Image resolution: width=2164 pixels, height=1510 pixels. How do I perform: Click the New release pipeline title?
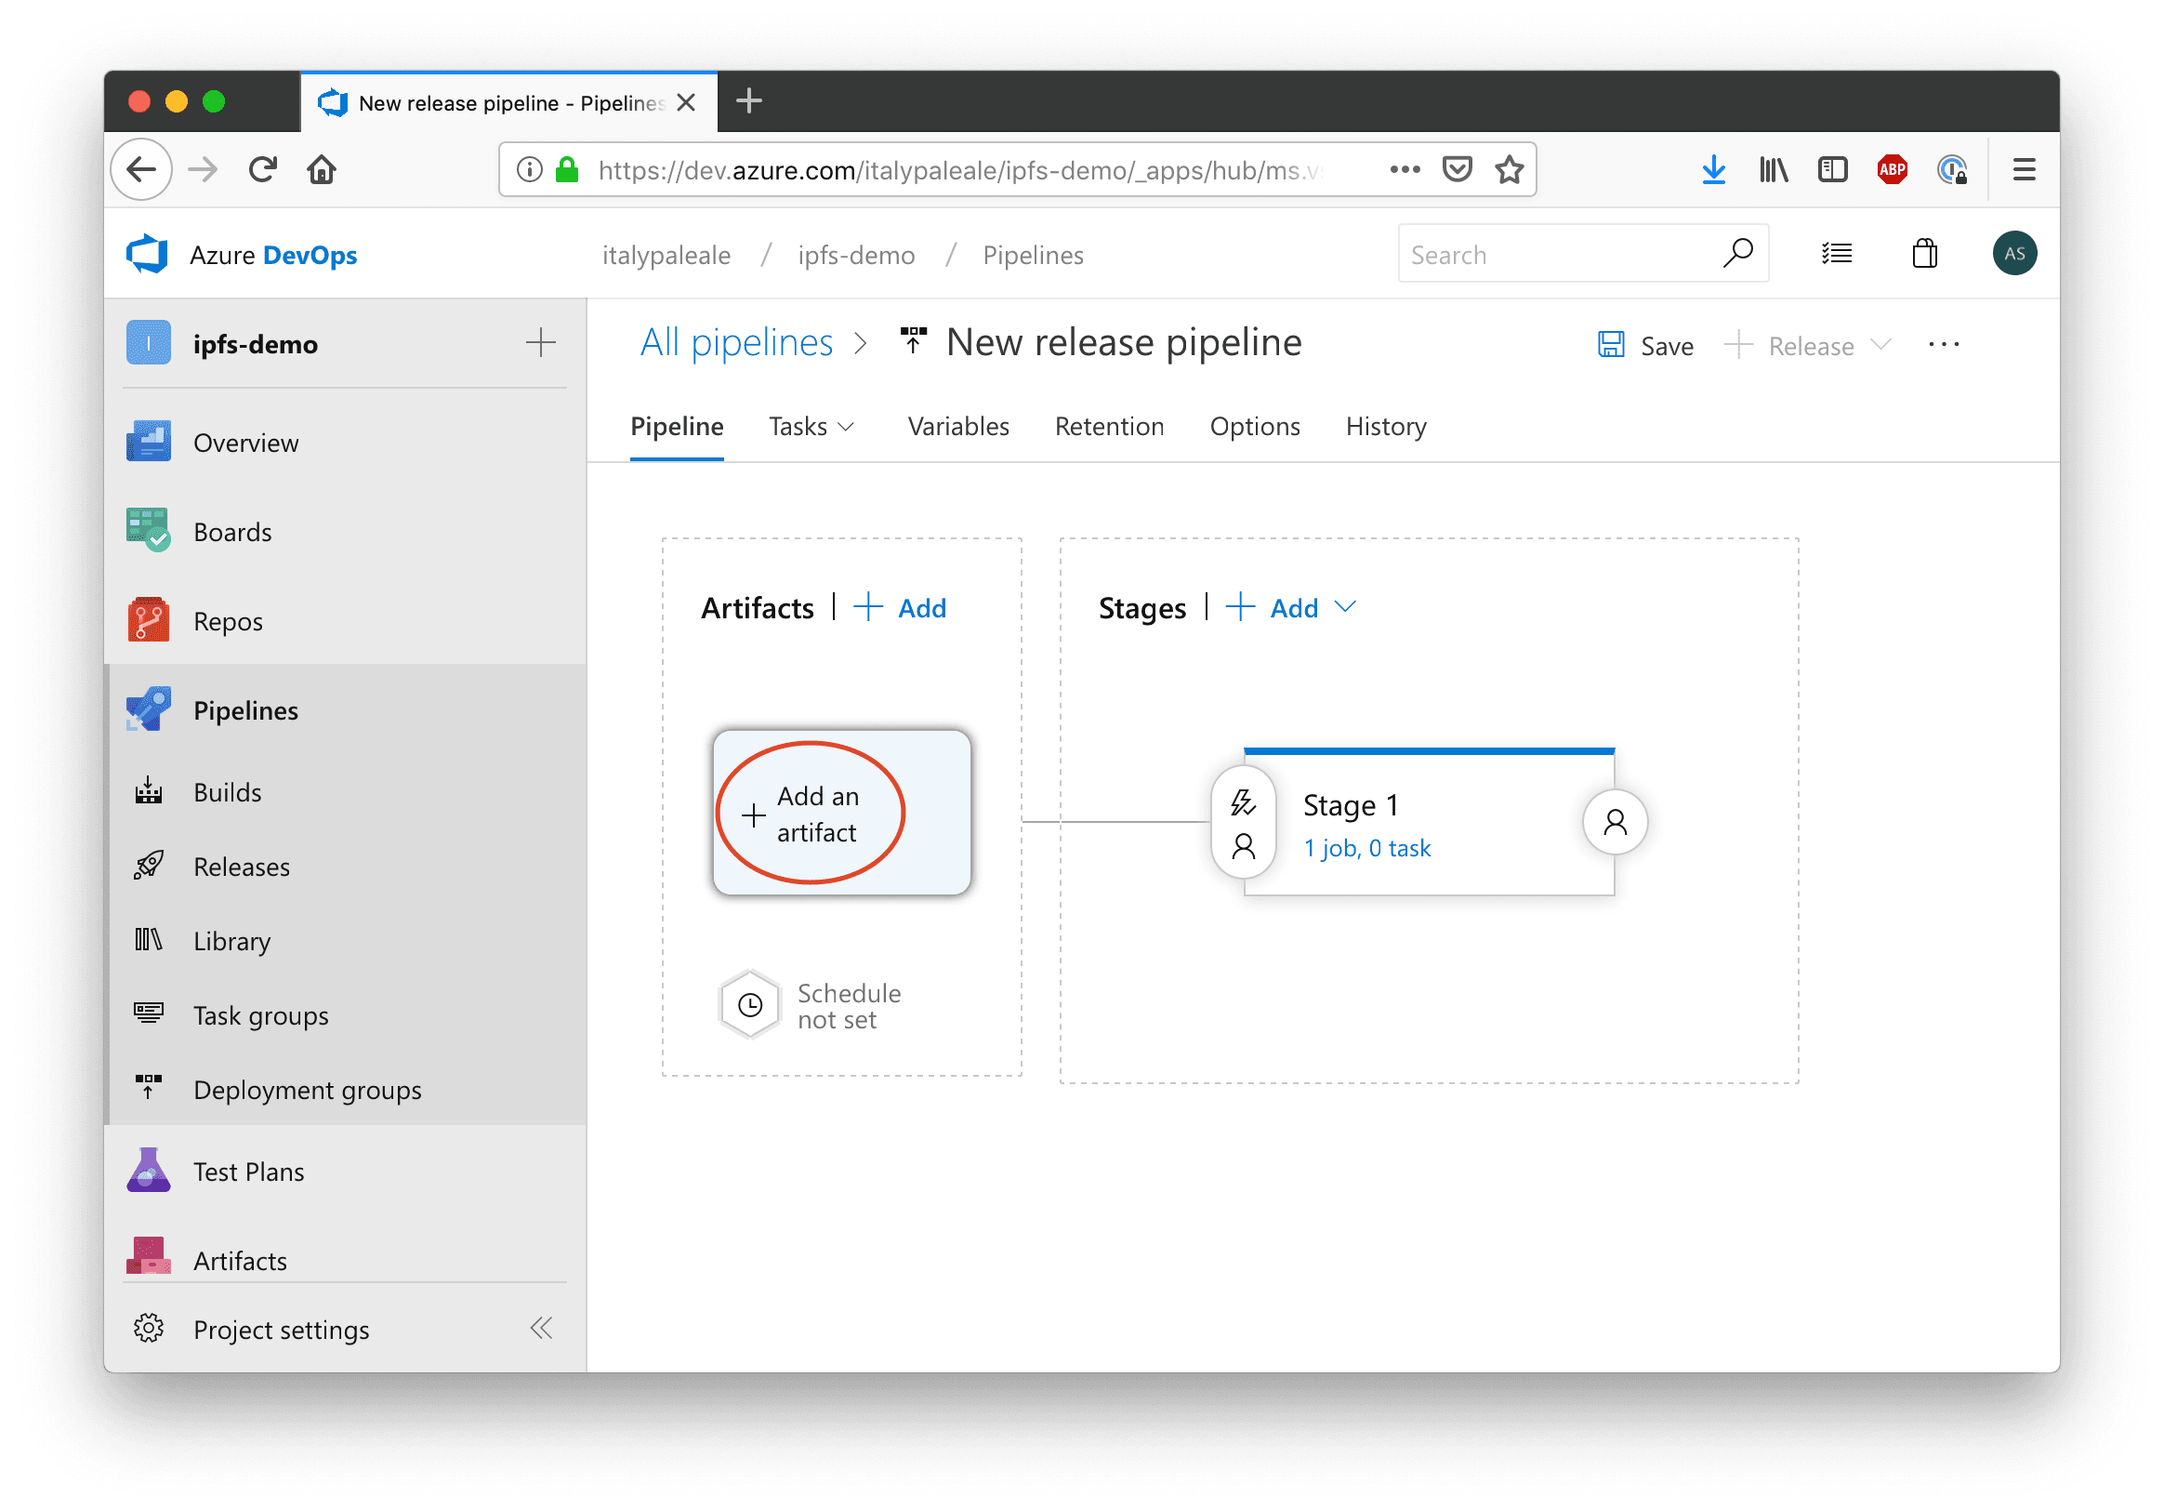click(1124, 343)
